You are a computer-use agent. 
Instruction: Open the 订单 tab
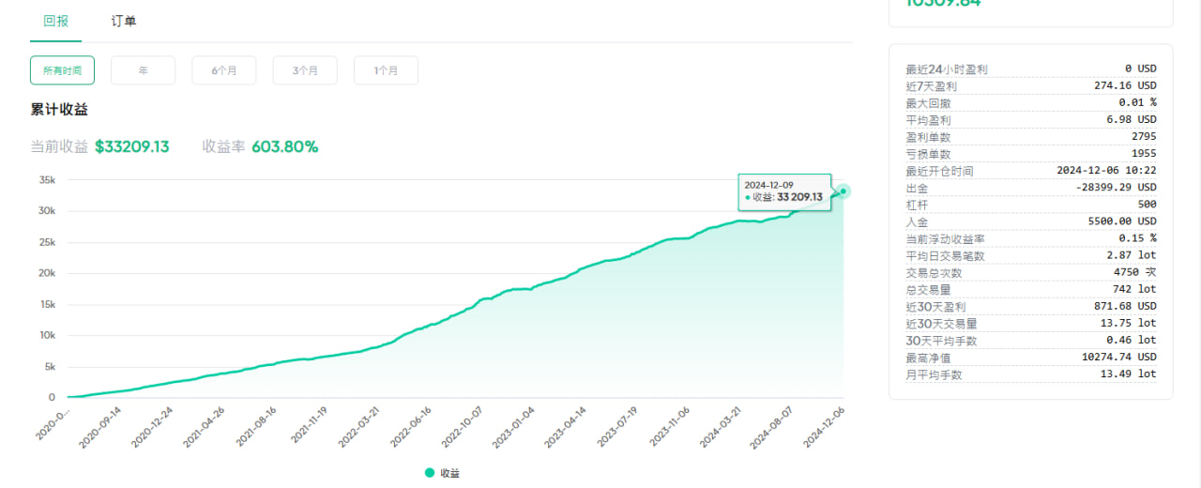coord(124,21)
